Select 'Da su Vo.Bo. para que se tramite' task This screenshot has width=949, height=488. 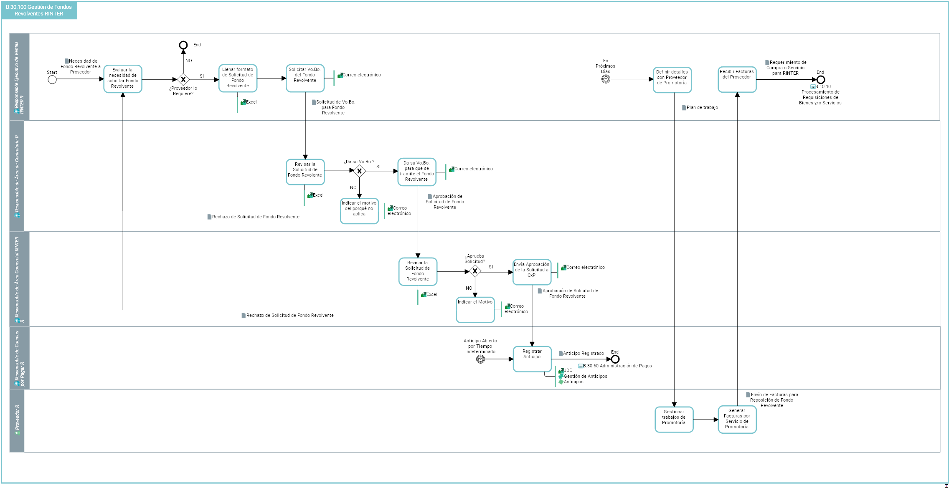click(x=417, y=172)
